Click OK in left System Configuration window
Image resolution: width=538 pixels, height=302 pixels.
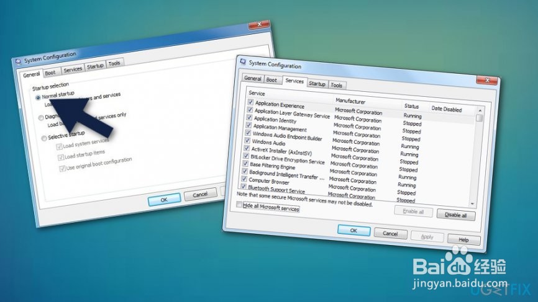click(x=164, y=200)
